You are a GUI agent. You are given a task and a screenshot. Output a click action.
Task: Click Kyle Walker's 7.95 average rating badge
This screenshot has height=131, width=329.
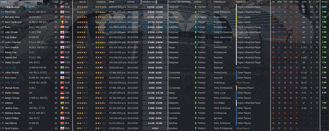[324, 37]
